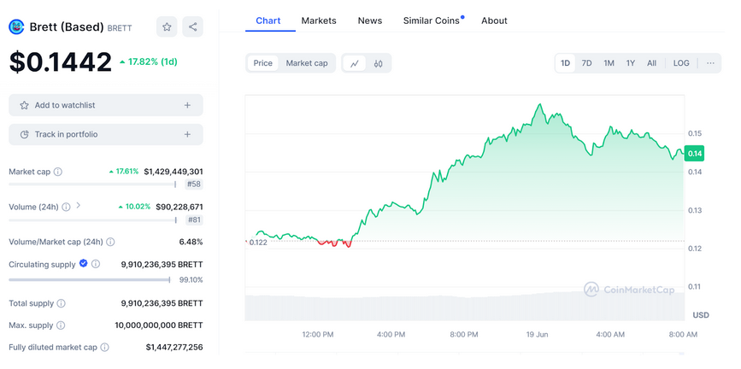Click the $90,228,671 volume value
This screenshot has height=369, width=741.
point(179,207)
